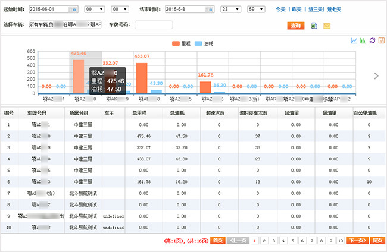The image size is (387, 252).
Task: Go to page 5
Action: tap(293, 241)
